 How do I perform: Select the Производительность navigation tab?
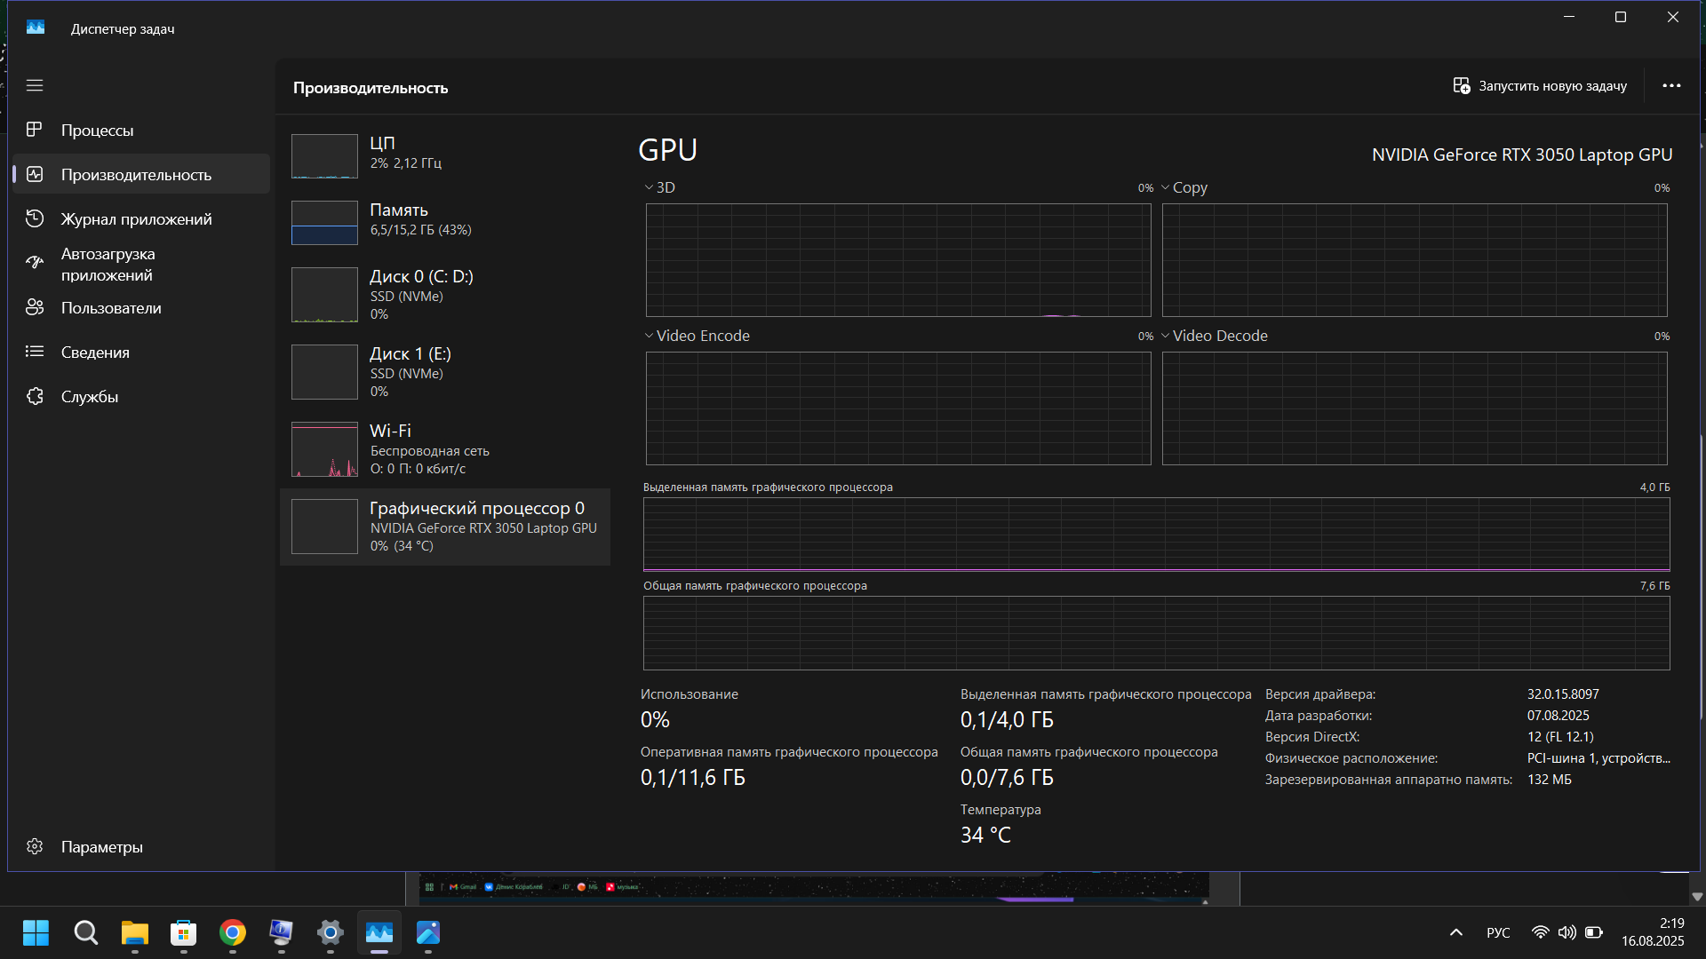141,174
